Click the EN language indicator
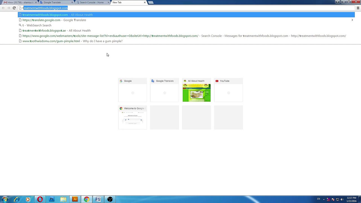The height and width of the screenshot is (203, 361). [318, 199]
